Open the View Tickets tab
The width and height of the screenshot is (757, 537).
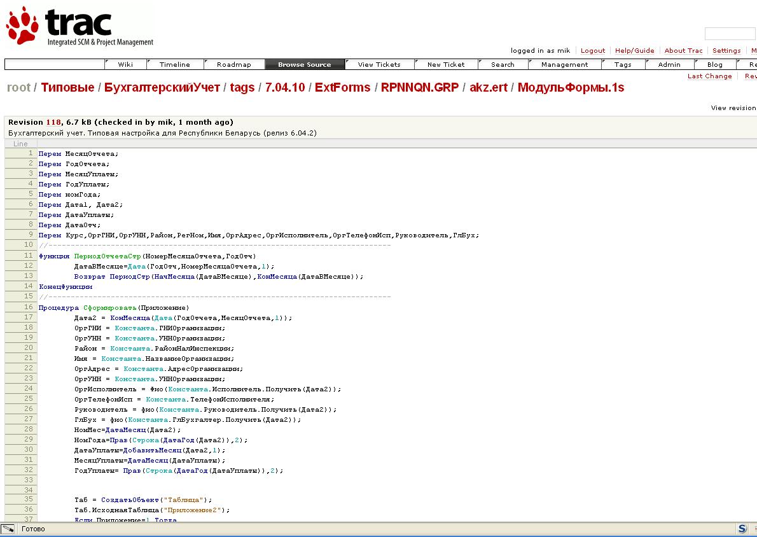[x=379, y=64]
